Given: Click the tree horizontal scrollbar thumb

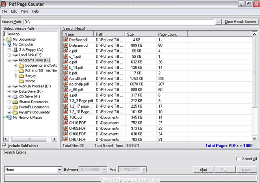Looking at the screenshot, I should pyautogui.click(x=29, y=139).
